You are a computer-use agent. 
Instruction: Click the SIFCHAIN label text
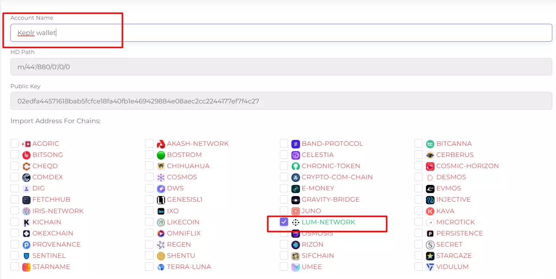(x=318, y=256)
